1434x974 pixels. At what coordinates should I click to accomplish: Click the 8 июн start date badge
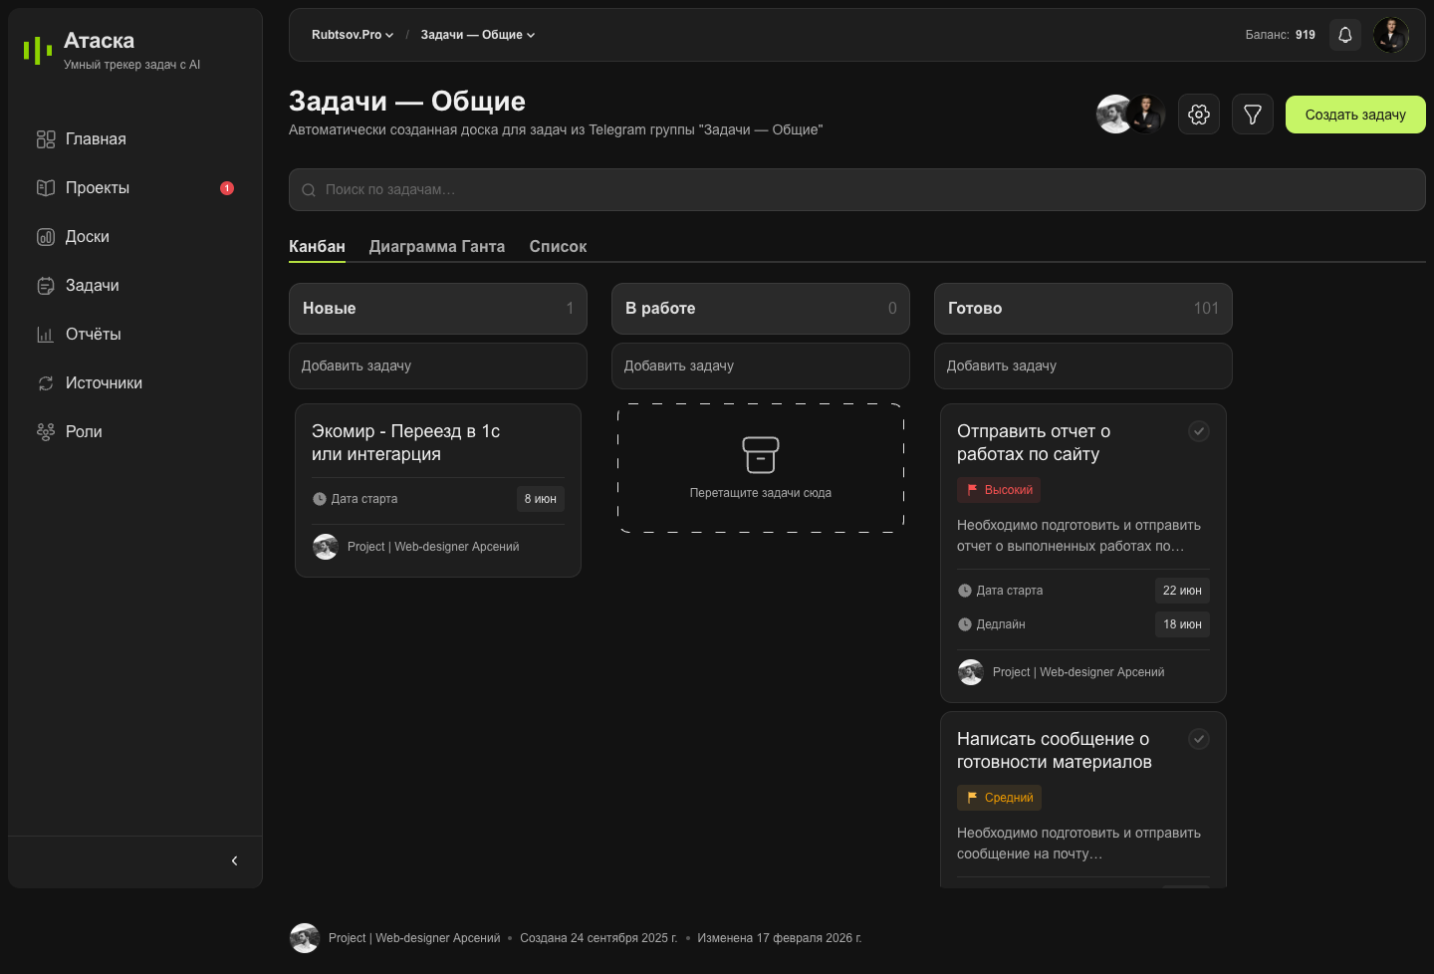click(541, 499)
